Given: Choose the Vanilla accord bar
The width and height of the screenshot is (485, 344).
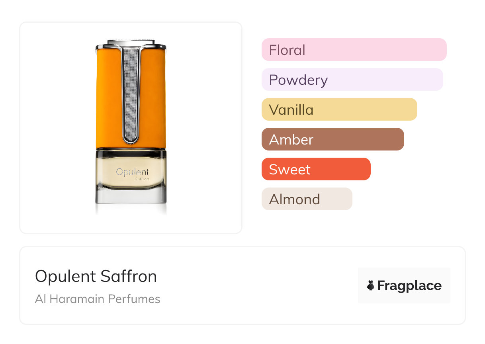Looking at the screenshot, I should (339, 109).
